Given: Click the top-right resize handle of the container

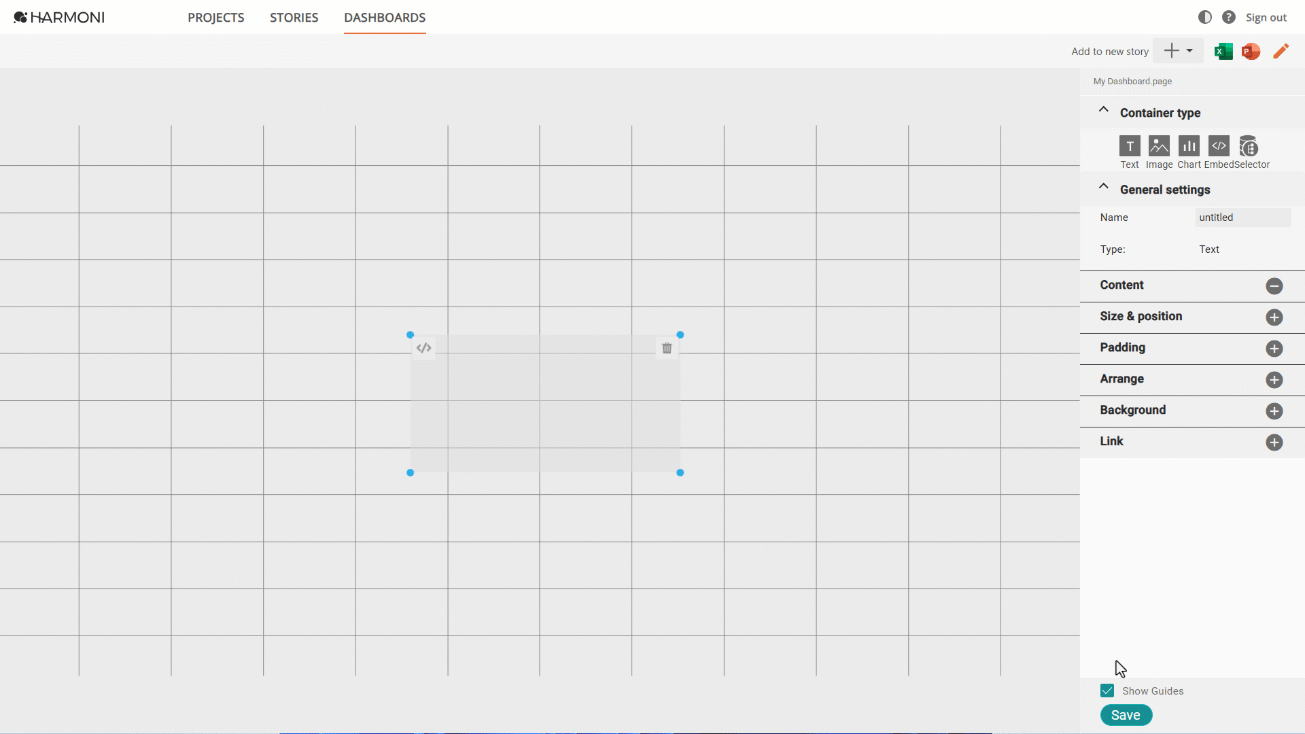Looking at the screenshot, I should click(680, 334).
